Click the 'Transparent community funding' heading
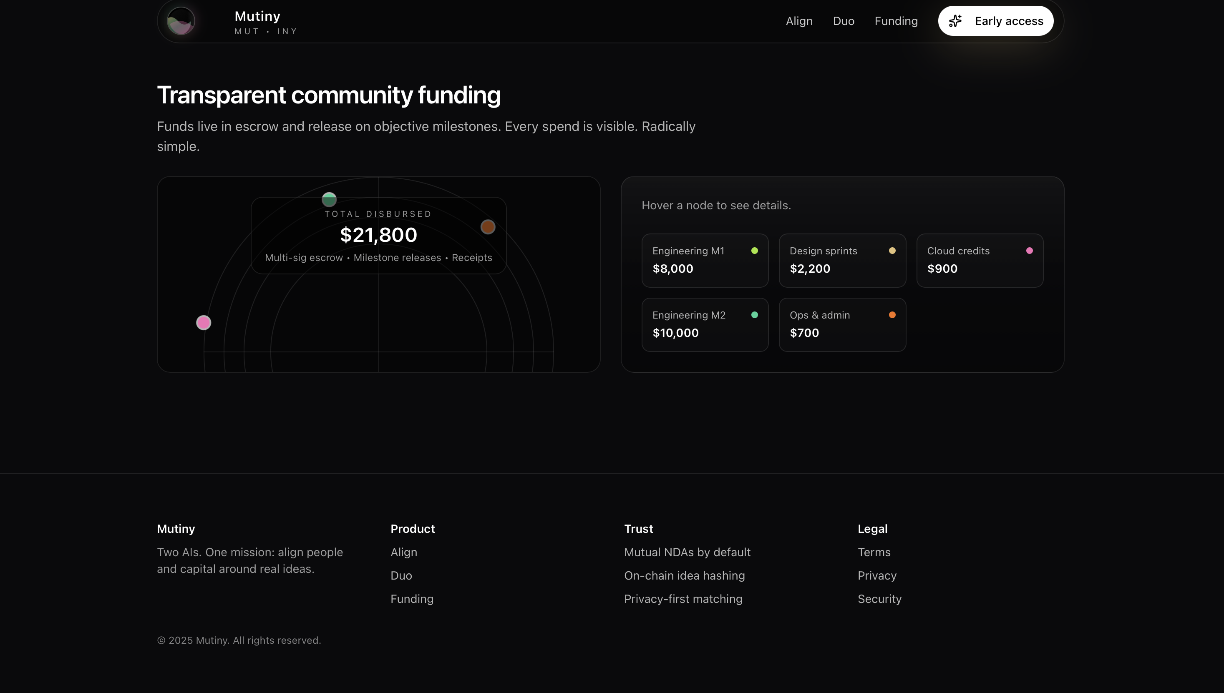The height and width of the screenshot is (693, 1224). [x=328, y=95]
